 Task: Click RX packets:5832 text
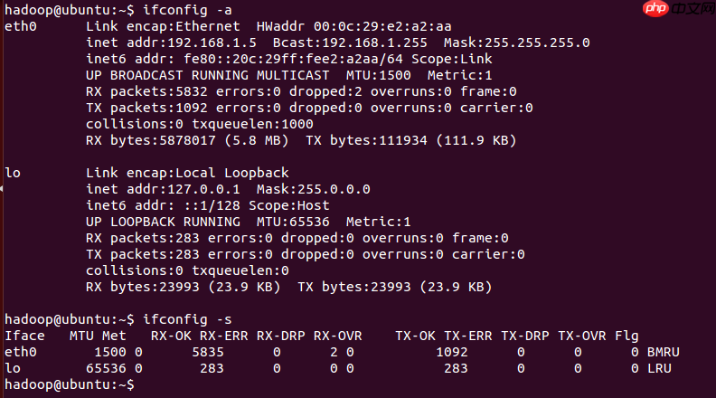click(146, 92)
